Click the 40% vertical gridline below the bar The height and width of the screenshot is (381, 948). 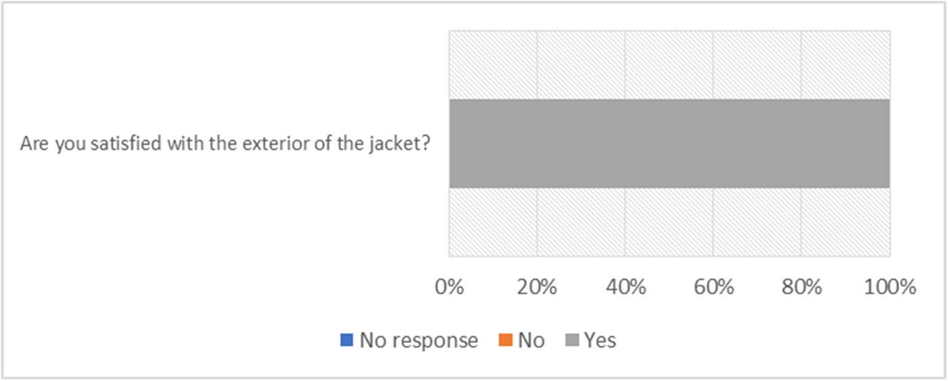point(625,222)
